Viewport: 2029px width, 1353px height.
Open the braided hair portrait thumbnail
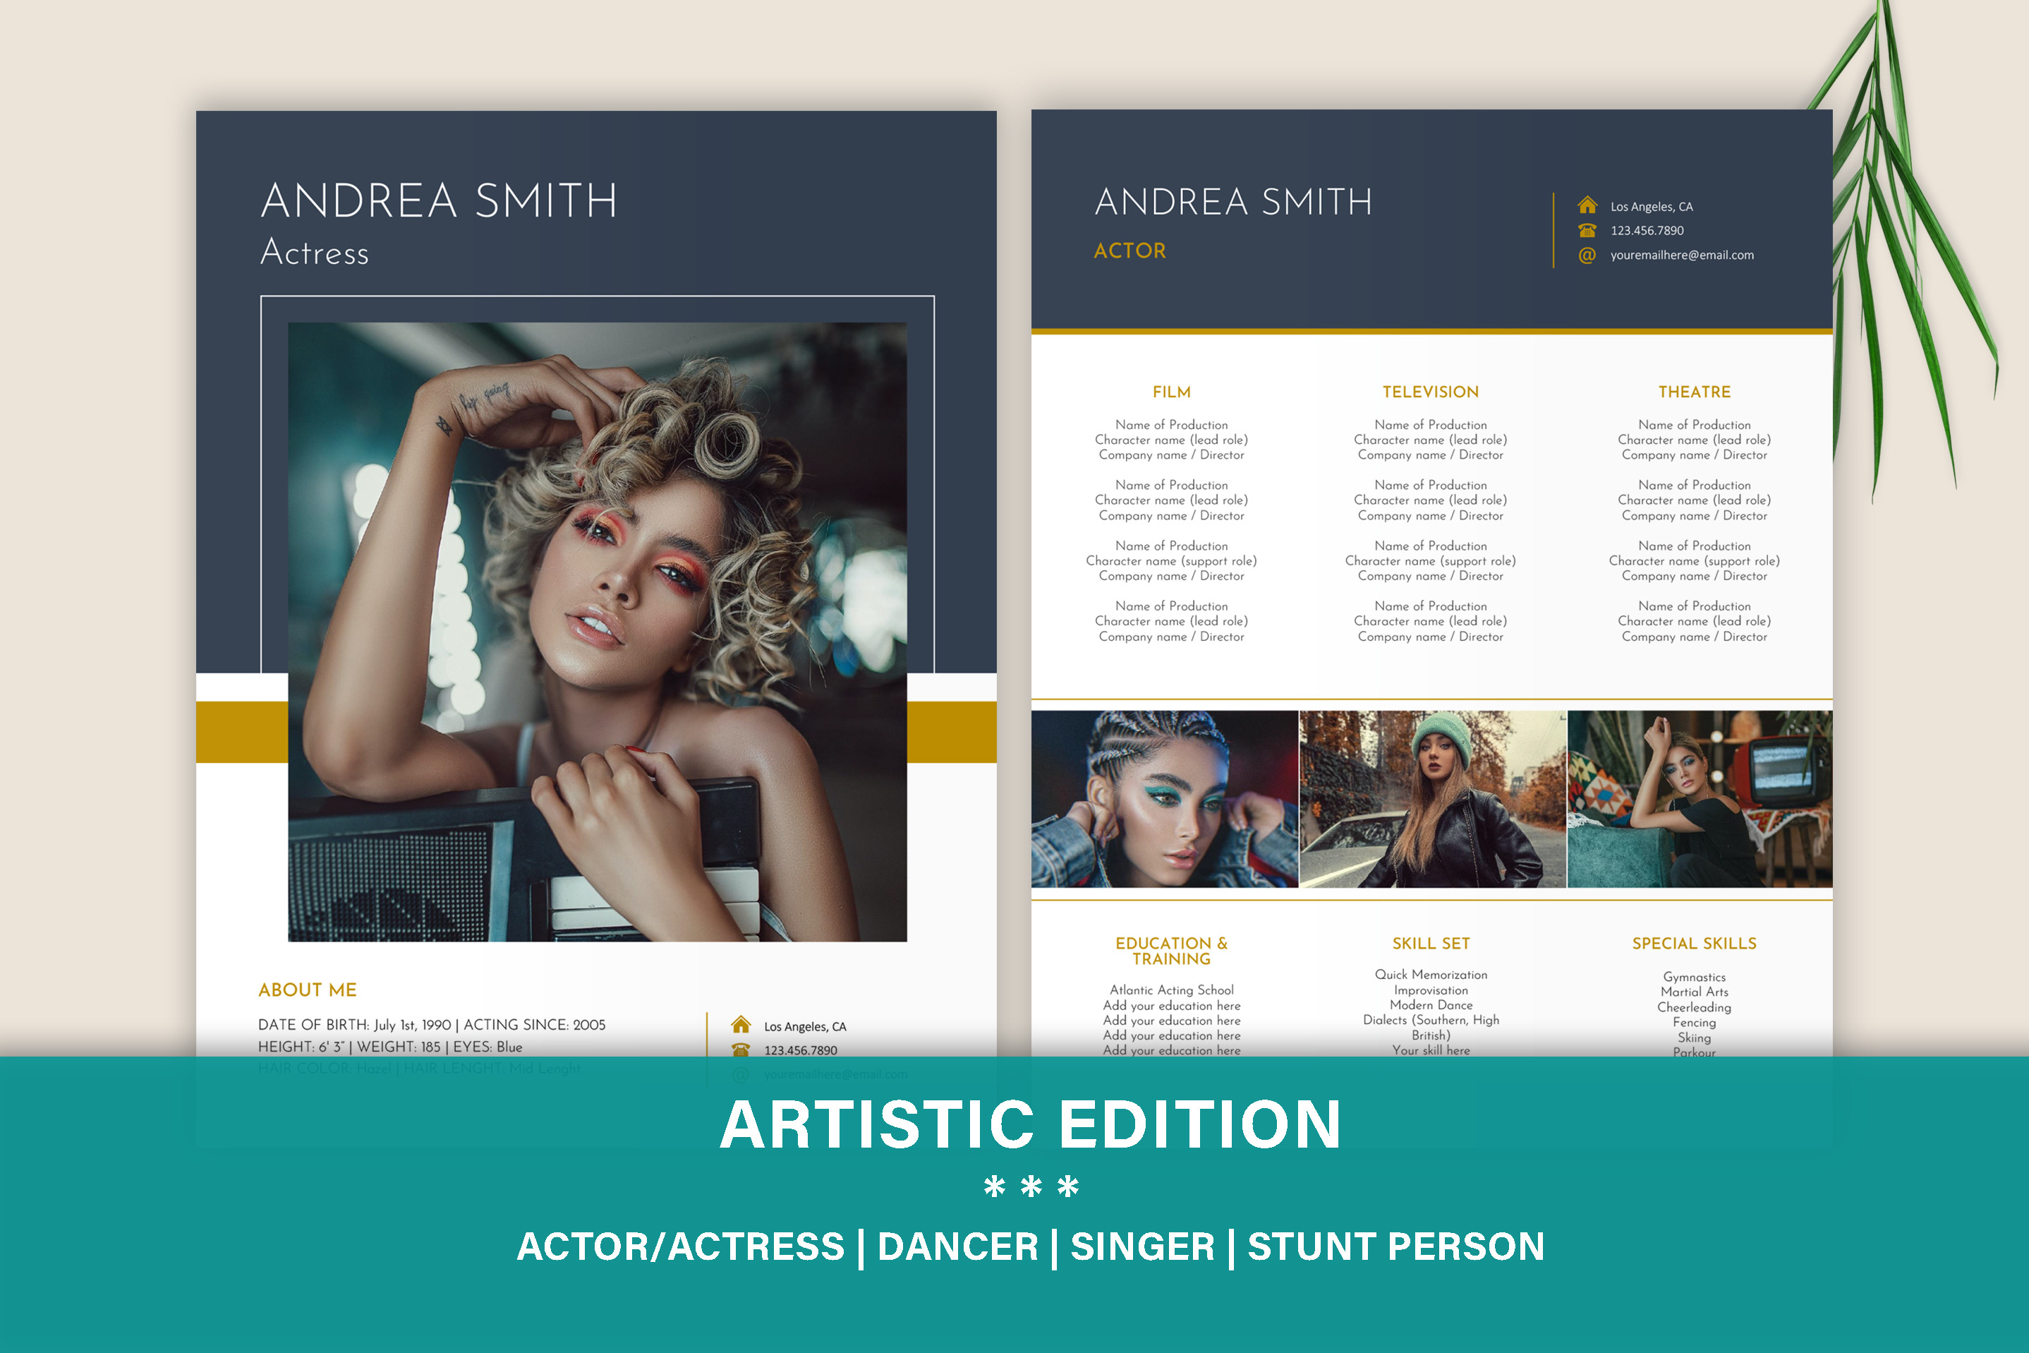pyautogui.click(x=1164, y=799)
